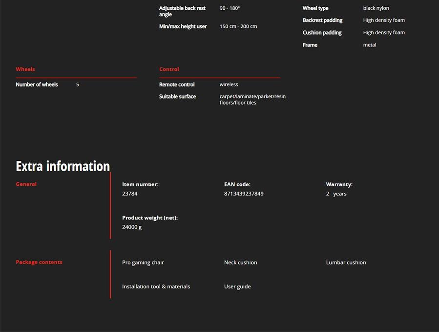Click the Wheels section heading
The image size is (439, 332).
(25, 69)
